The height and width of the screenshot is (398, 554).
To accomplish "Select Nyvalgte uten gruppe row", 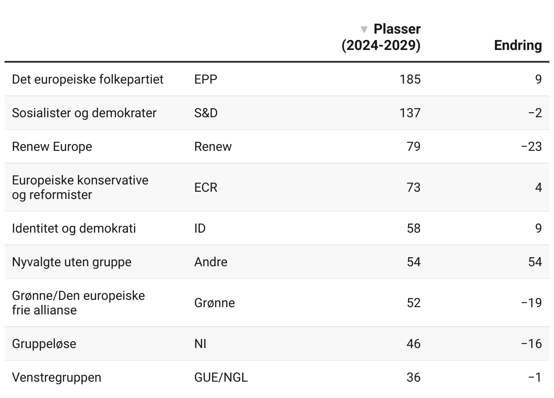I will tap(277, 262).
